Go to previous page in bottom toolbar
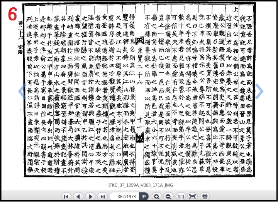 click(78, 196)
